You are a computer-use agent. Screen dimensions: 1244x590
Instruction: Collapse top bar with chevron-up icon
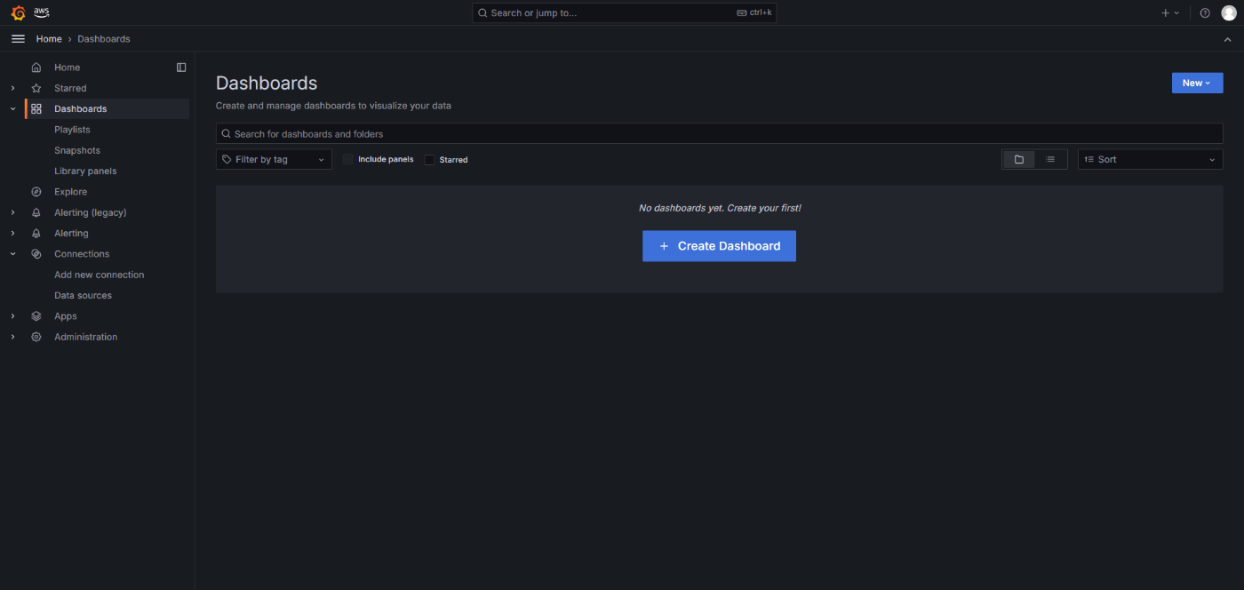tap(1228, 39)
